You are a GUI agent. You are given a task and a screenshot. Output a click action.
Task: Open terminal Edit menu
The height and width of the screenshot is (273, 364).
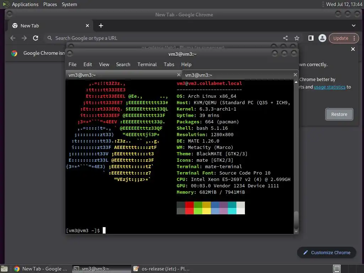88,65
